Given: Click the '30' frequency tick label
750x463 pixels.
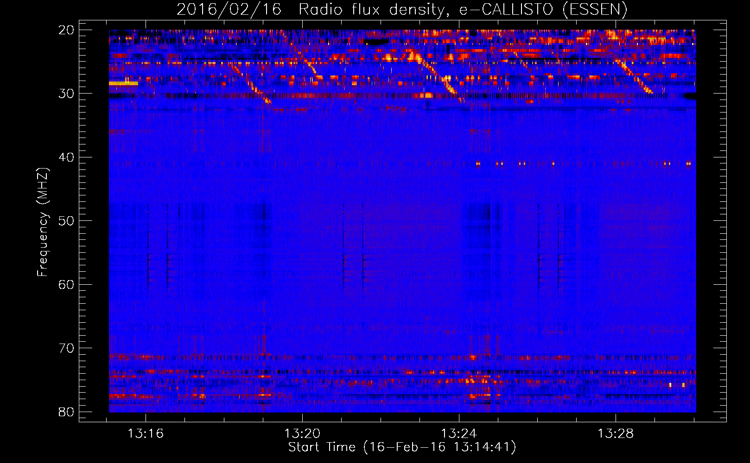Looking at the screenshot, I should pos(66,94).
